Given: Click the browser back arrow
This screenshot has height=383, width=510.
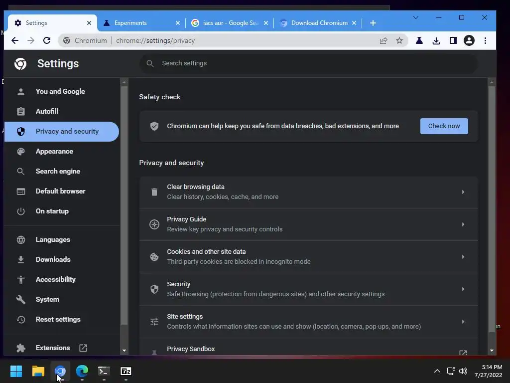Looking at the screenshot, I should pyautogui.click(x=15, y=40).
